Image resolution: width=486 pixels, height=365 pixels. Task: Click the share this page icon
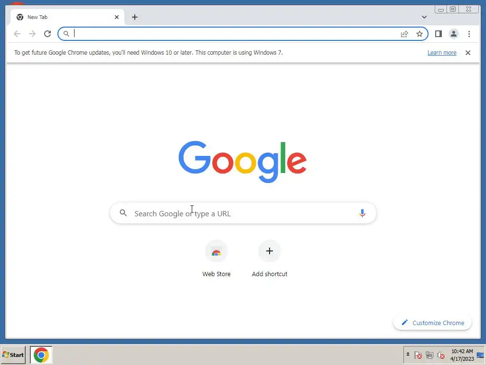pyautogui.click(x=404, y=34)
